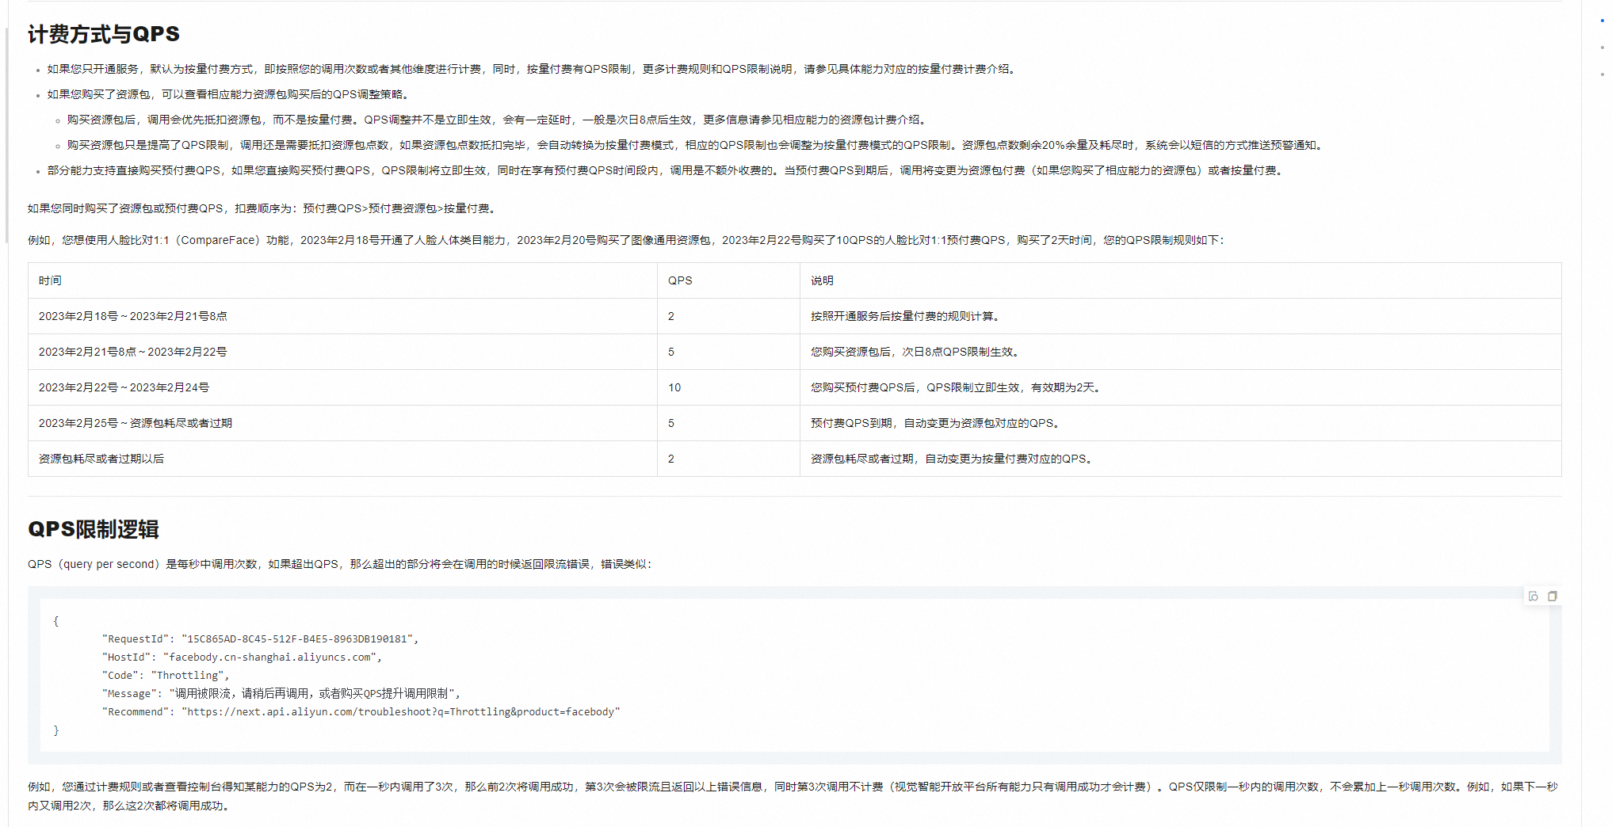The height and width of the screenshot is (827, 1612).
Task: Click the QPS value 10 in the table
Action: [x=674, y=387]
